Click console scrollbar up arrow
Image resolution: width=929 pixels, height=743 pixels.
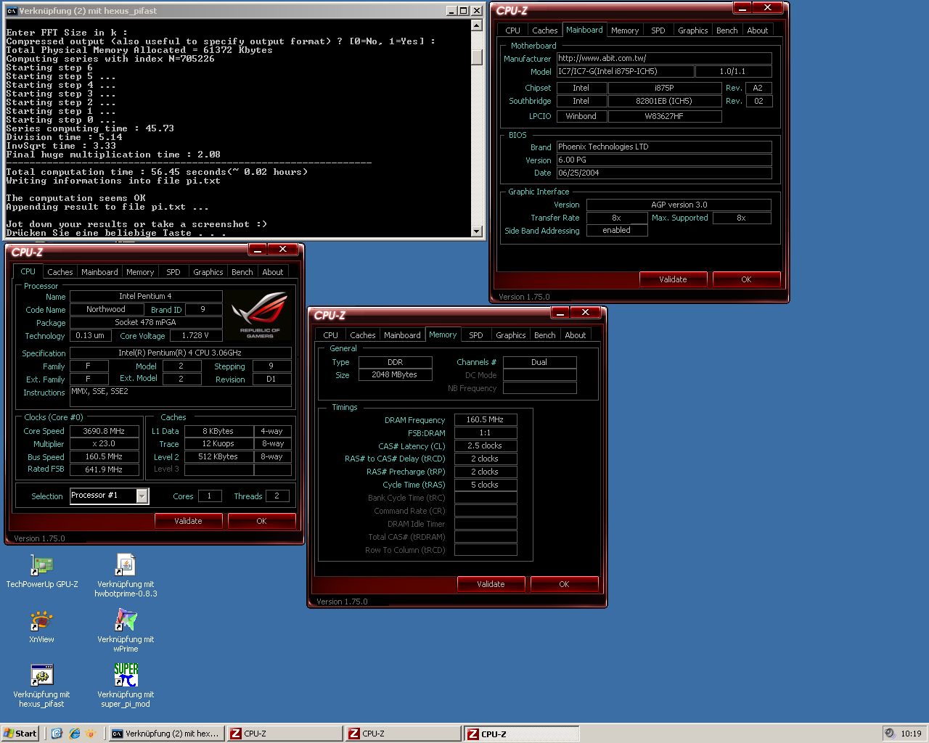[477, 25]
